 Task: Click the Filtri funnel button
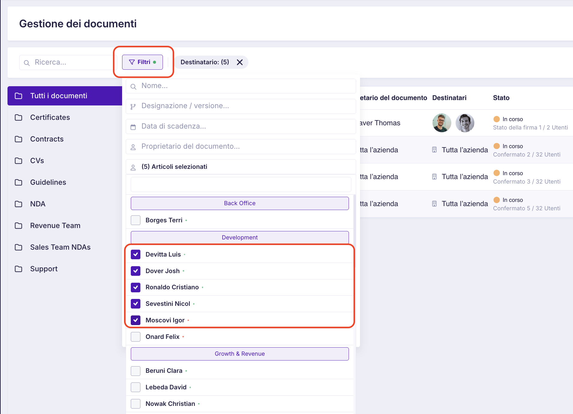[x=142, y=62]
